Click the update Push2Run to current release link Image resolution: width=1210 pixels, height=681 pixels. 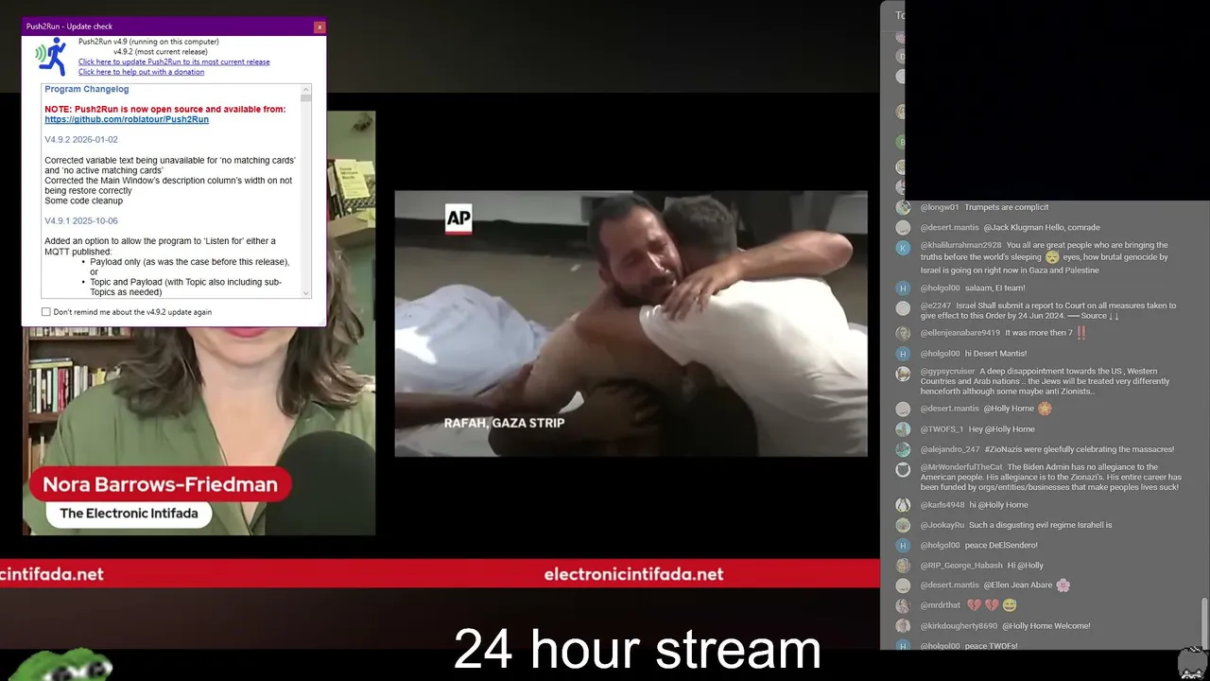click(x=174, y=62)
